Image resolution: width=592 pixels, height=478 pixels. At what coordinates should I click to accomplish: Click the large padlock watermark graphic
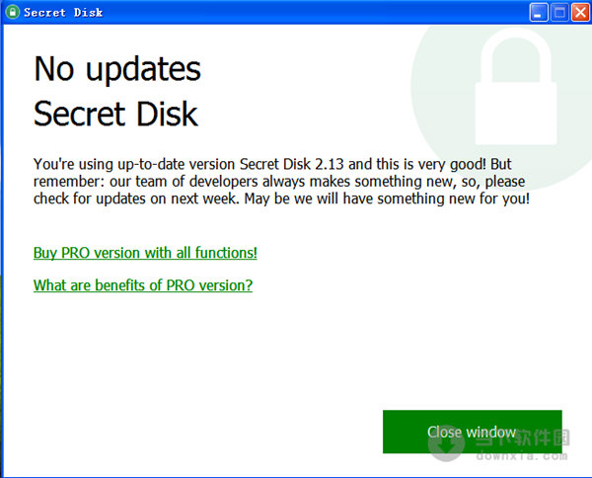(516, 87)
